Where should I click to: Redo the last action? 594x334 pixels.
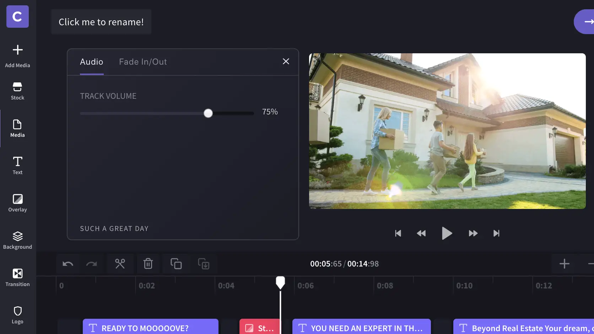[x=92, y=264]
